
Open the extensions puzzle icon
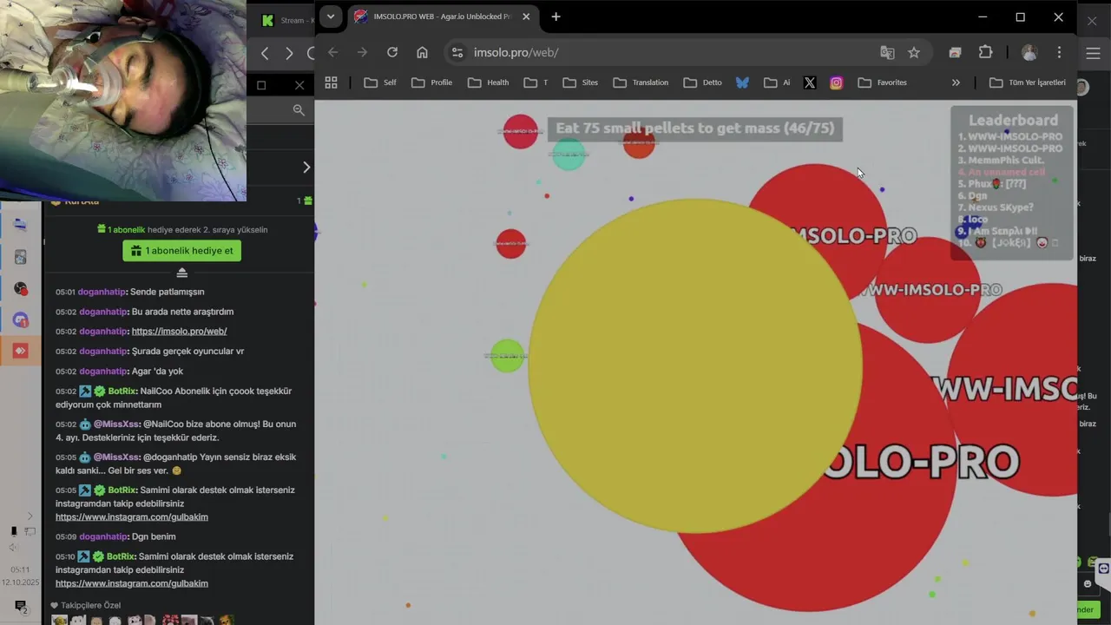click(x=985, y=52)
